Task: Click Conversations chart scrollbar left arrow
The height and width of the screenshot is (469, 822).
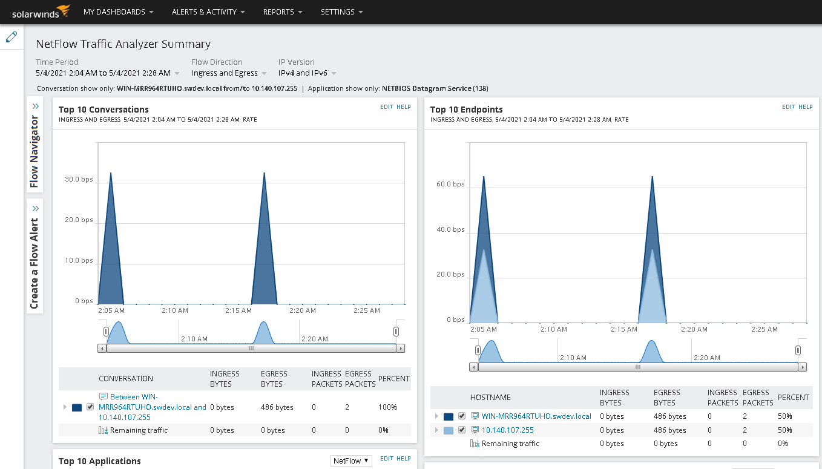Action: pos(102,349)
